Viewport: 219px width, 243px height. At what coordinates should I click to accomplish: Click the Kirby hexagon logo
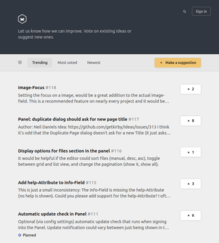[22, 19]
